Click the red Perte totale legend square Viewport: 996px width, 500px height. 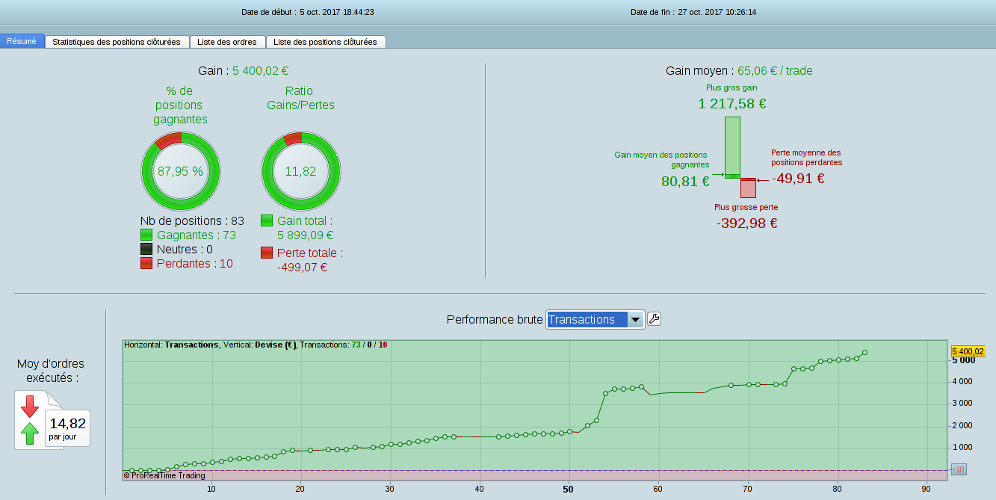coord(267,253)
